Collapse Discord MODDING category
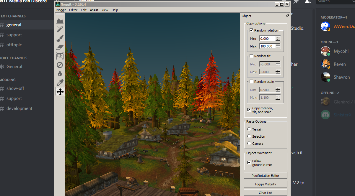 (x=8, y=80)
